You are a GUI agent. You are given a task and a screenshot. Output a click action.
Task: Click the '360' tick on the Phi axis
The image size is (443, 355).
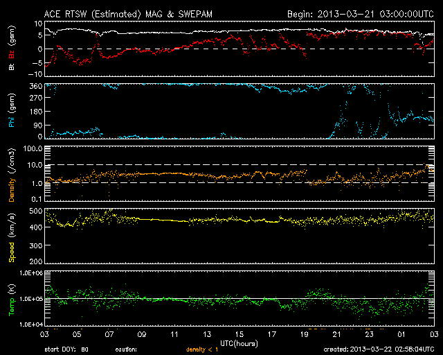click(36, 86)
